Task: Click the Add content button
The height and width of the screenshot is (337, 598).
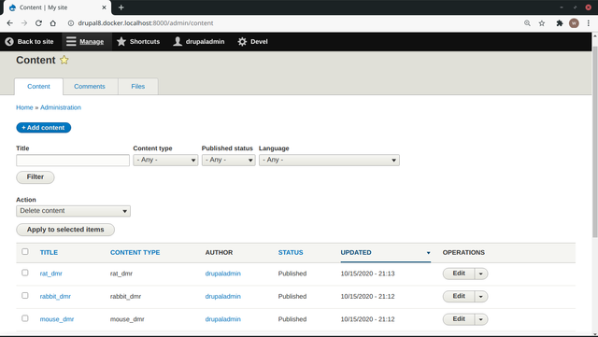Action: click(x=44, y=128)
